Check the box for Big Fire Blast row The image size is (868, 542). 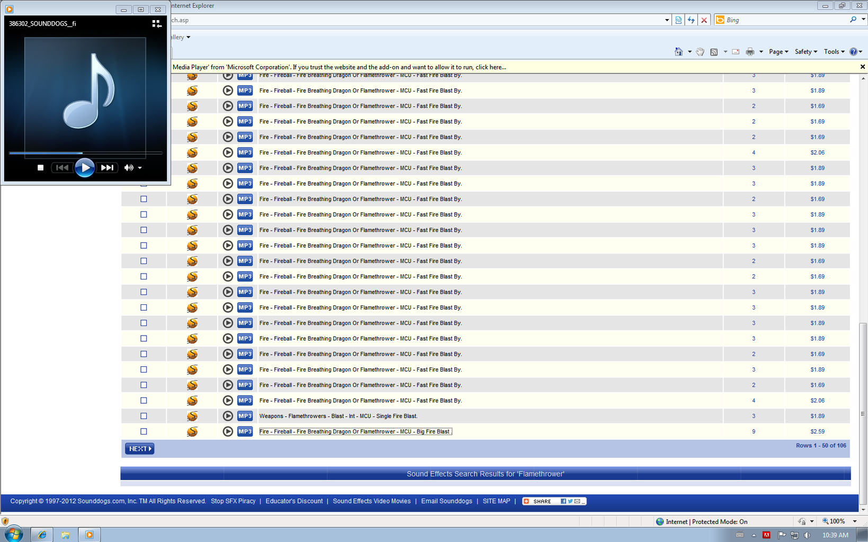point(144,431)
